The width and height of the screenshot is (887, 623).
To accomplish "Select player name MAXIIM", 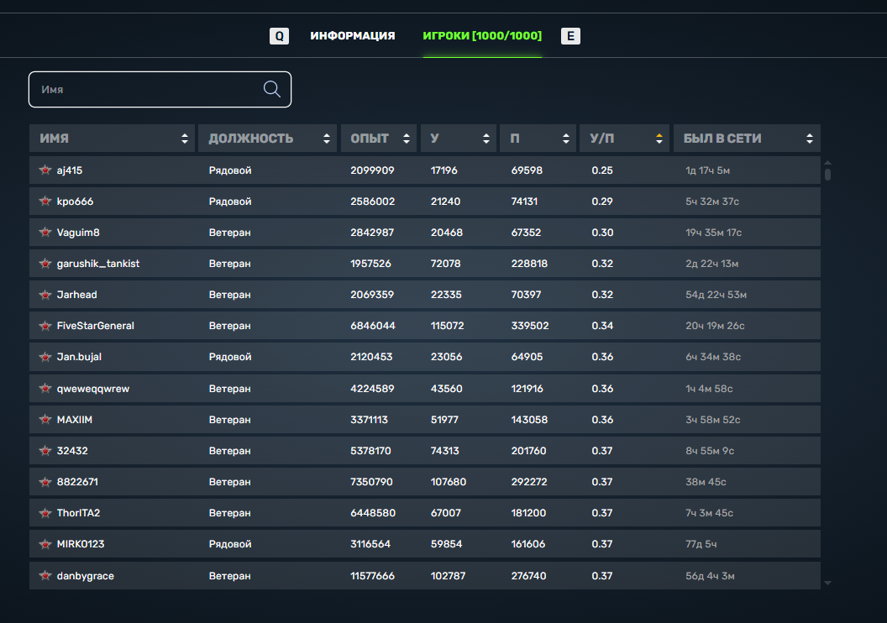I will 75,420.
